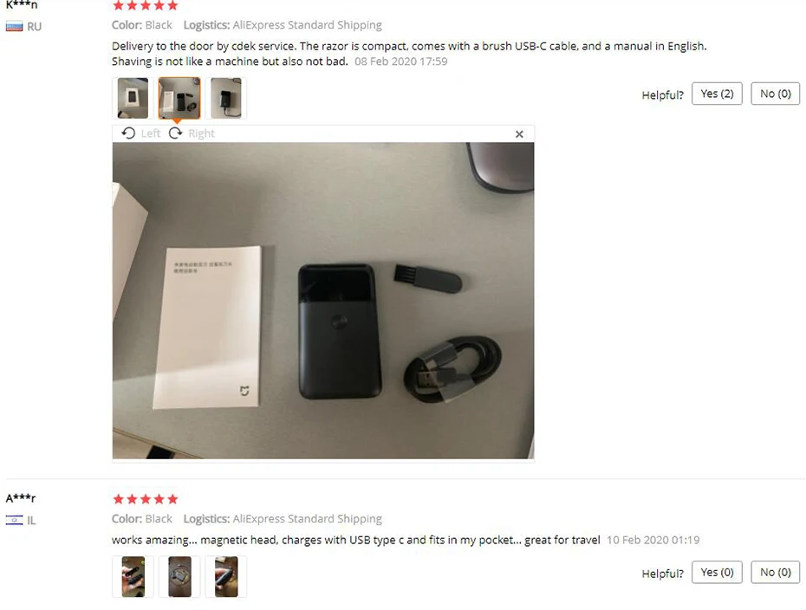This screenshot has width=806, height=610.
Task: Rotate the review photo left
Action: (141, 133)
